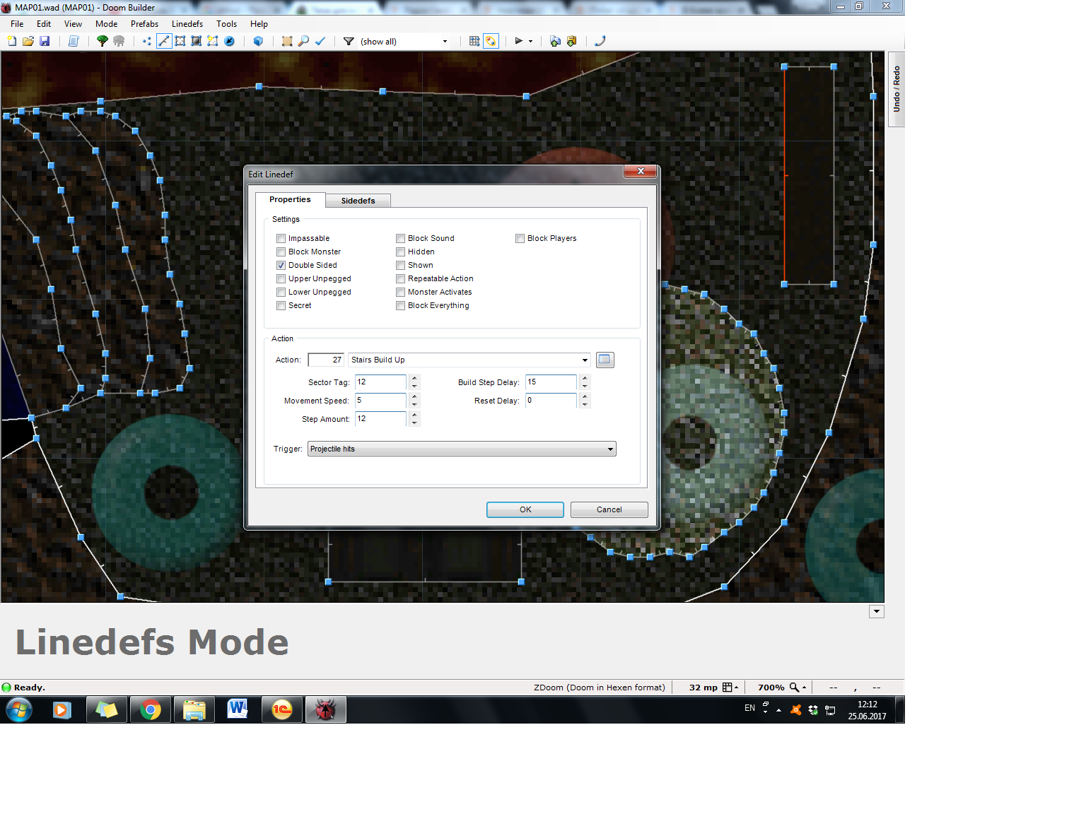Image resolution: width=1086 pixels, height=814 pixels.
Task: Click the things filter funnel icon
Action: click(x=349, y=41)
